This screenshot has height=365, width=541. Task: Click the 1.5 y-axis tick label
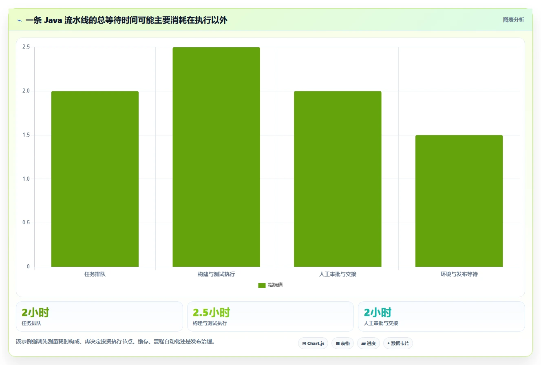26,135
